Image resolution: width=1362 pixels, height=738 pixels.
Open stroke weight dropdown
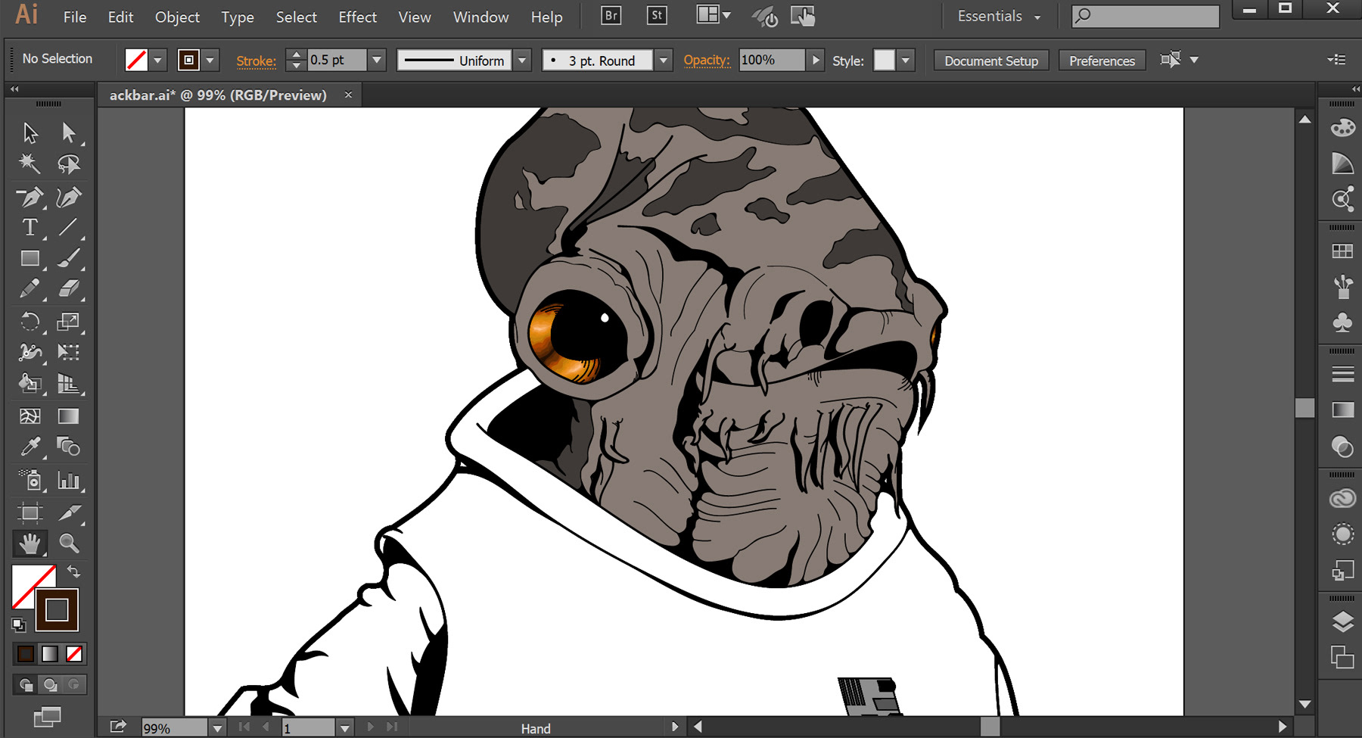pos(377,60)
